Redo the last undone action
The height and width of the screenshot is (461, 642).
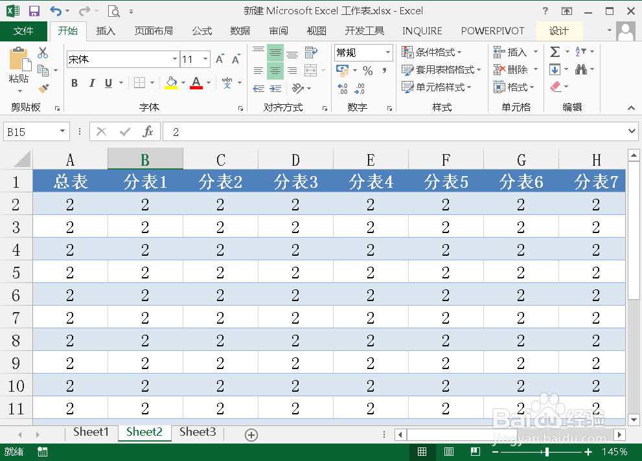tap(84, 11)
